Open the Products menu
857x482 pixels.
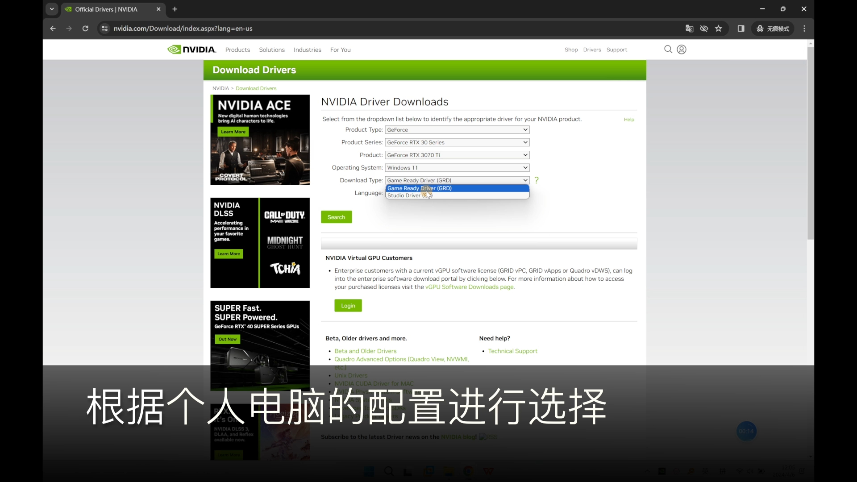point(237,50)
